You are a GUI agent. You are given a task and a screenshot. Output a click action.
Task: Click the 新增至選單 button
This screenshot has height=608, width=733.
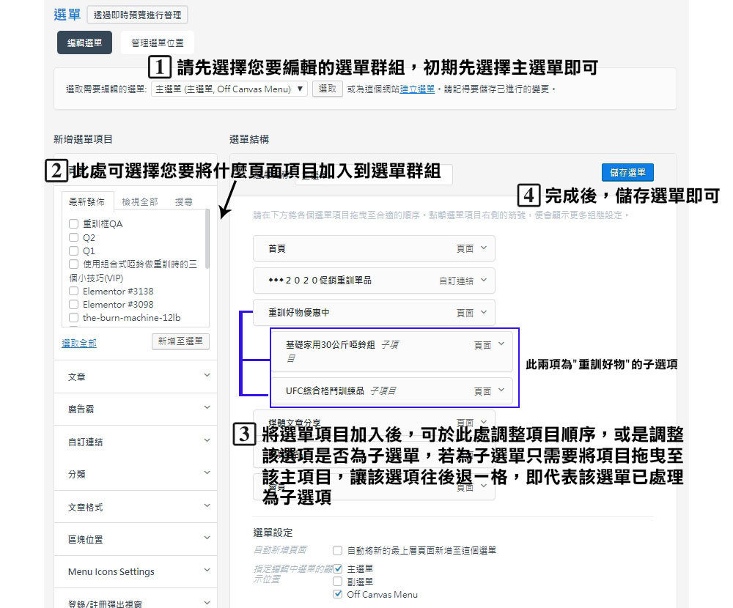click(x=180, y=341)
